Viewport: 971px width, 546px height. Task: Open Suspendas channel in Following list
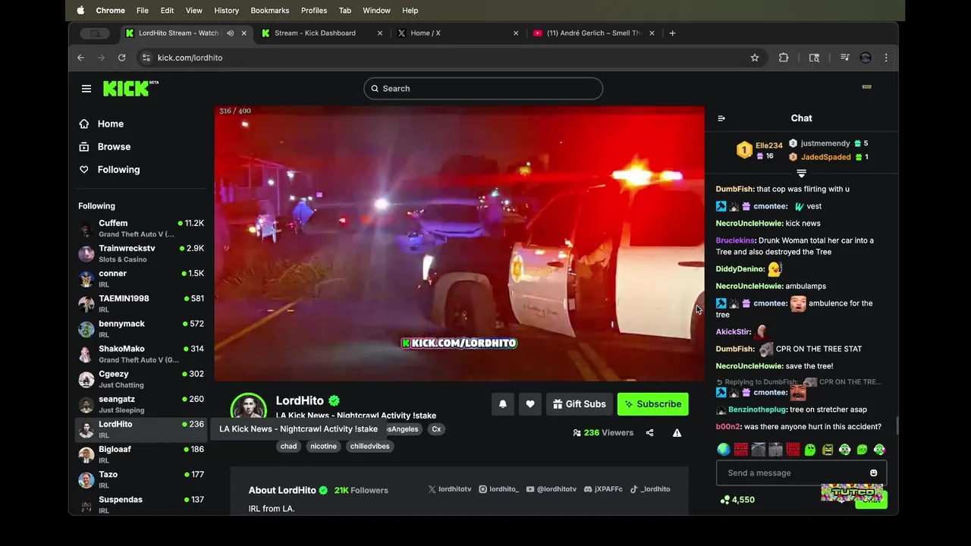coord(141,504)
